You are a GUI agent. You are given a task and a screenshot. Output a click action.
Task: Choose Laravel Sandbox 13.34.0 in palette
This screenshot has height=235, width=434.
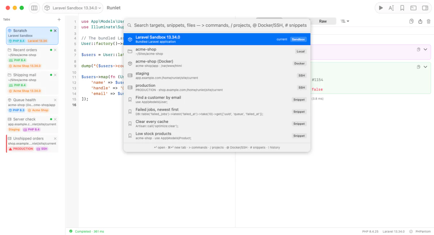217,39
